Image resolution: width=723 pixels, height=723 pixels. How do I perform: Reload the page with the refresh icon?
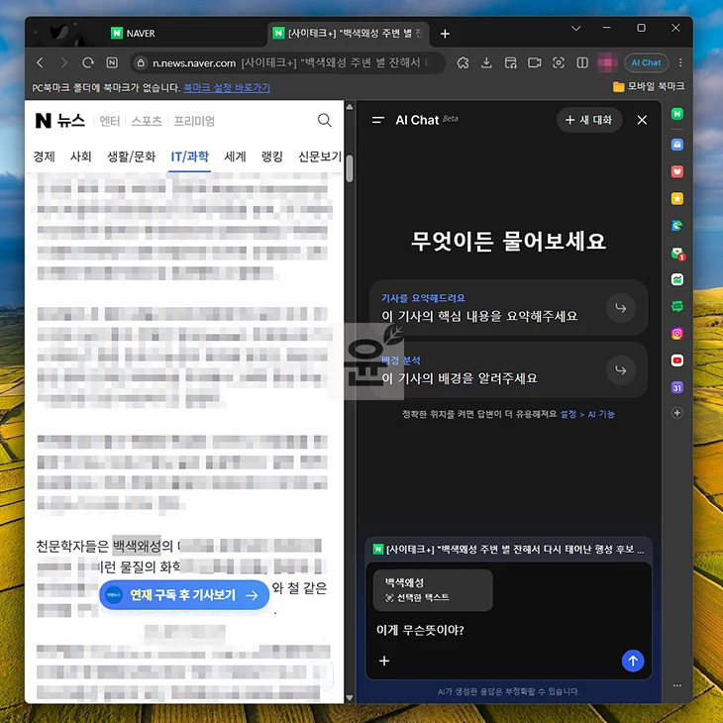coord(88,62)
